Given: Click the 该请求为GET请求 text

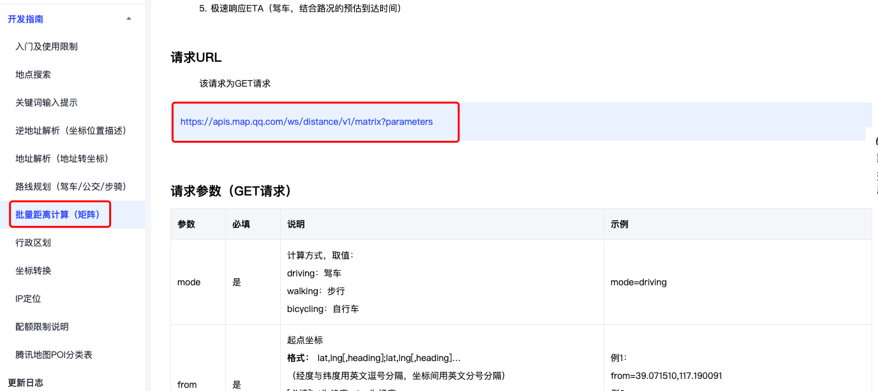Looking at the screenshot, I should coord(235,83).
